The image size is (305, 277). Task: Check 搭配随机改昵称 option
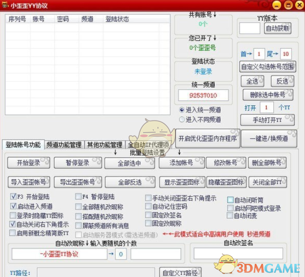tap(78, 216)
